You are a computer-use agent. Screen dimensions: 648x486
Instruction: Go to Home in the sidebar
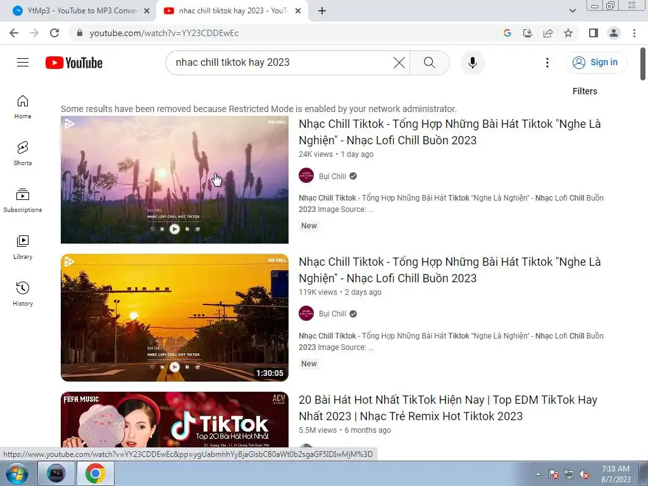[23, 107]
